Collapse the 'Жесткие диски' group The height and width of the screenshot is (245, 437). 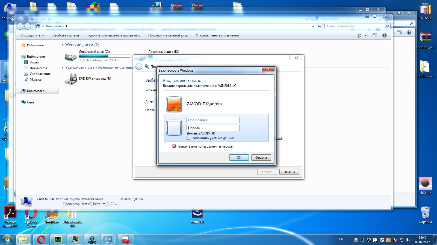pos(63,45)
